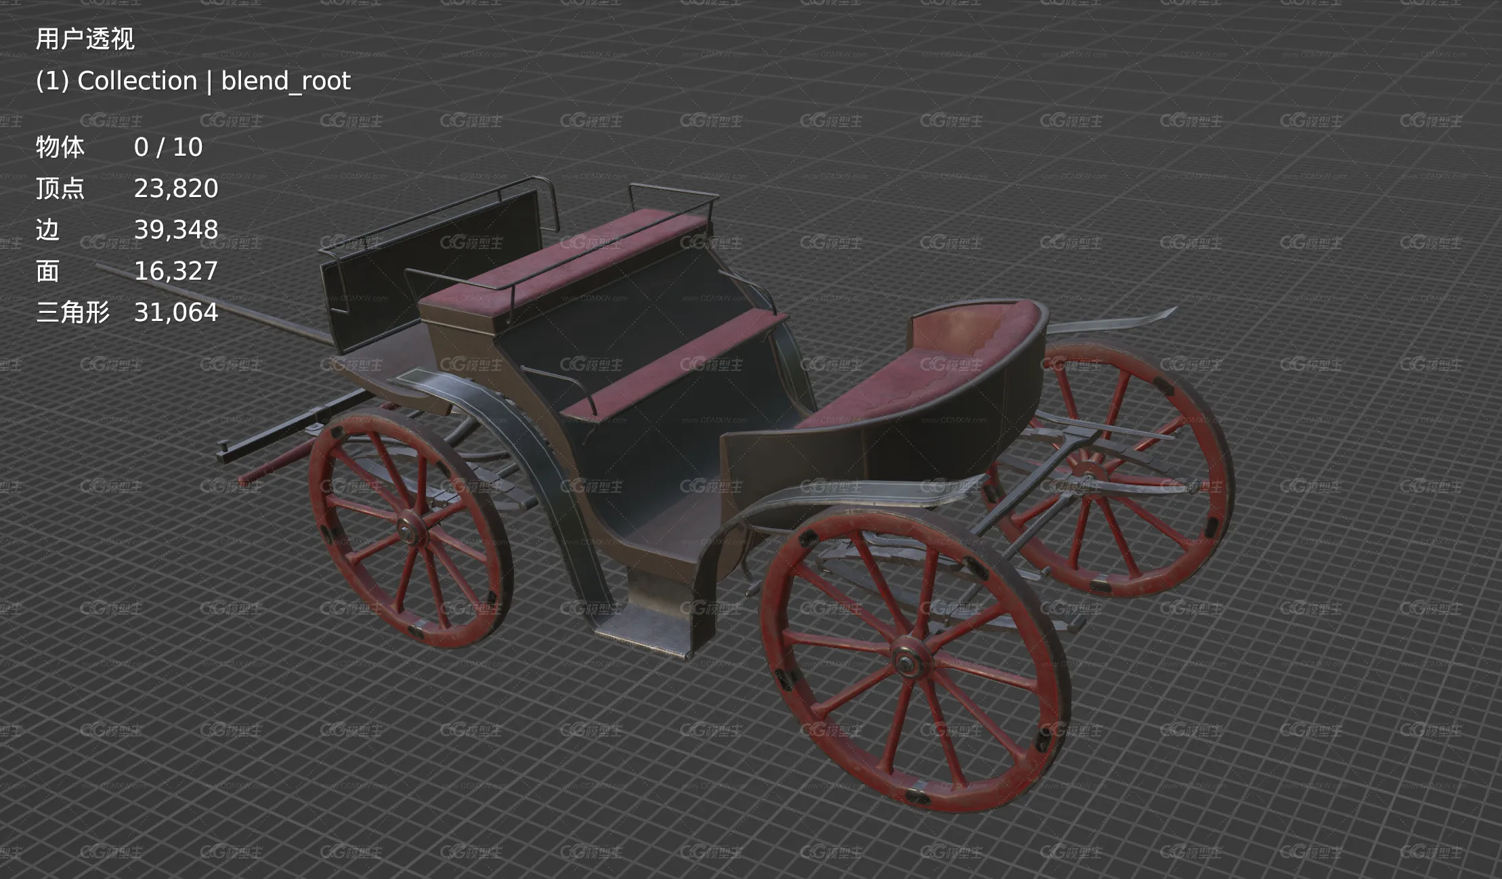Click the '用户透视' view label
Screen dimensions: 1502x879
[x=85, y=39]
